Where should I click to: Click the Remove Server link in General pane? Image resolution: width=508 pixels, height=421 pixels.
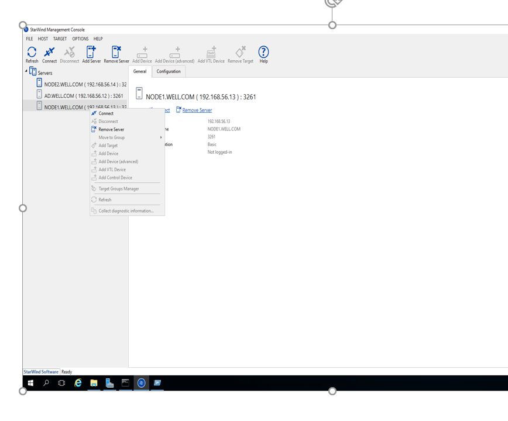[197, 111]
